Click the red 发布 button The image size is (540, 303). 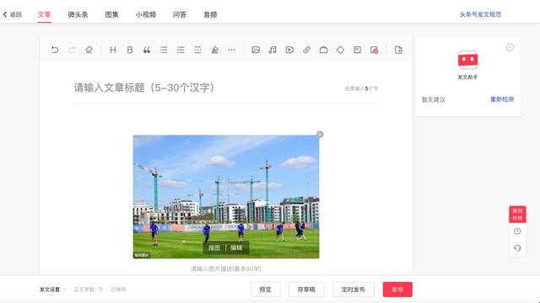pyautogui.click(x=397, y=290)
